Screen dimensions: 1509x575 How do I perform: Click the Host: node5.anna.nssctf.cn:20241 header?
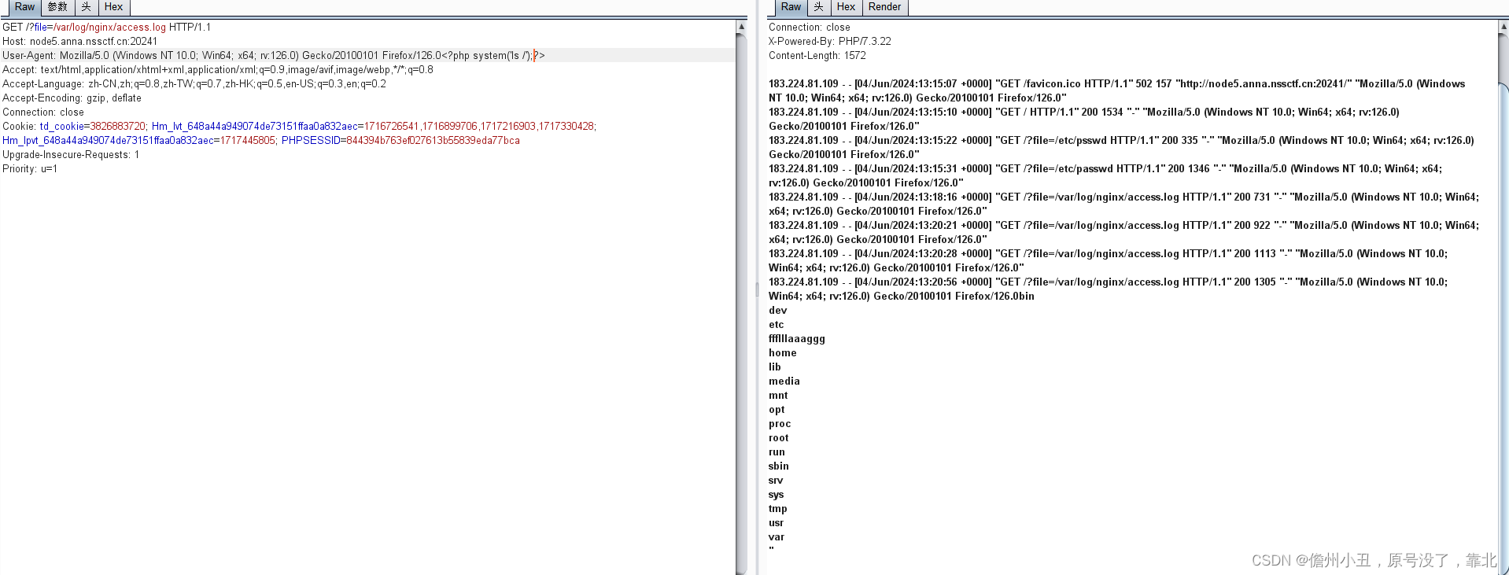(79, 41)
